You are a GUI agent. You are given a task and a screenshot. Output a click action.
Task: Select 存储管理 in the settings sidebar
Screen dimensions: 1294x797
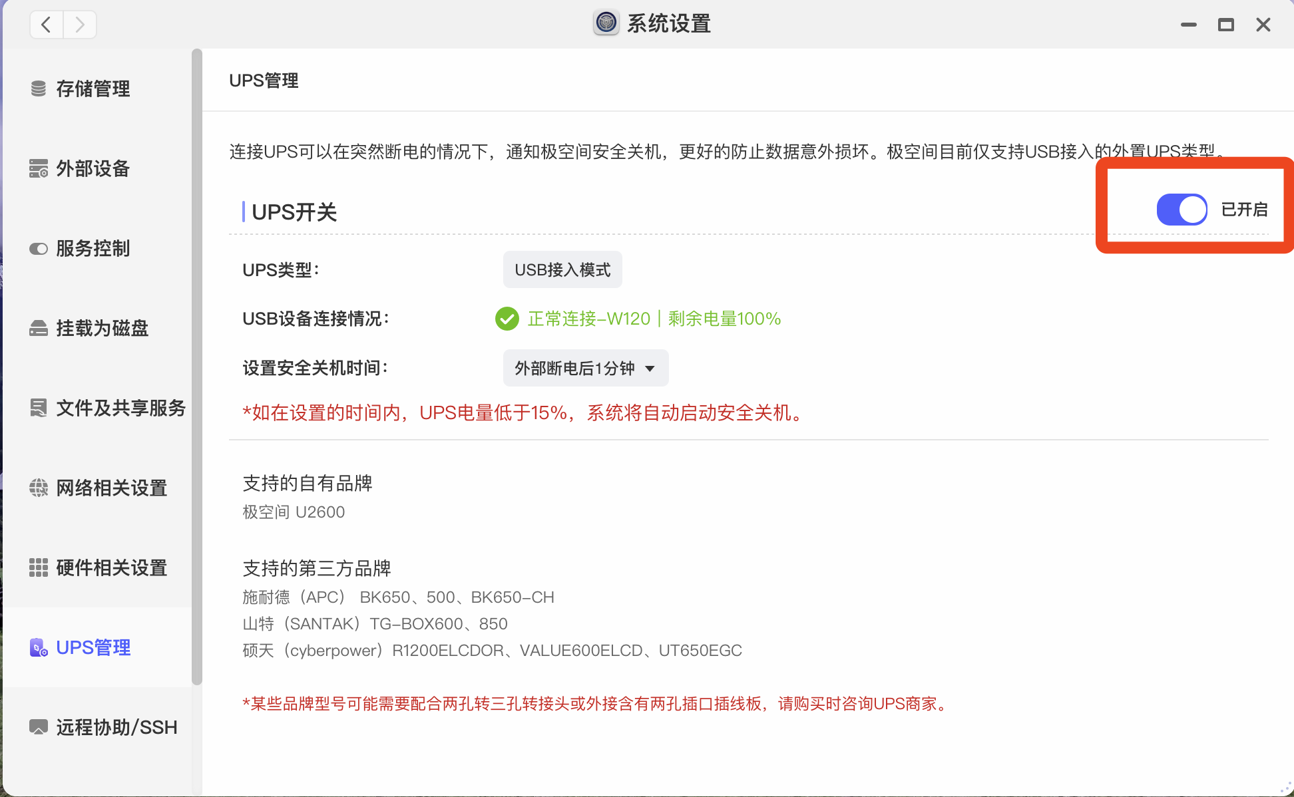93,88
